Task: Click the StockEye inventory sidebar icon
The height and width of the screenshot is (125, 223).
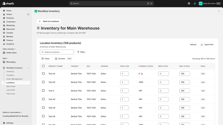Action: click(4, 68)
